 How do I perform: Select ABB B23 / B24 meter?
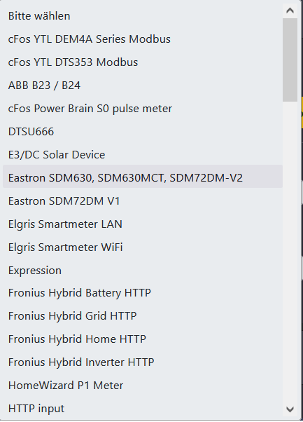143,86
